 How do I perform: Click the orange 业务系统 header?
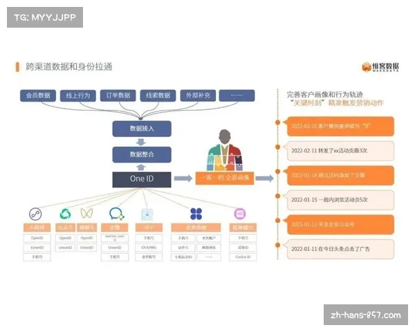196,228
